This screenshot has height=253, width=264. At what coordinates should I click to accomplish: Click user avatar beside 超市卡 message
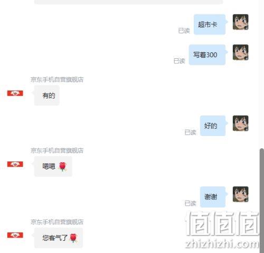[x=240, y=22]
